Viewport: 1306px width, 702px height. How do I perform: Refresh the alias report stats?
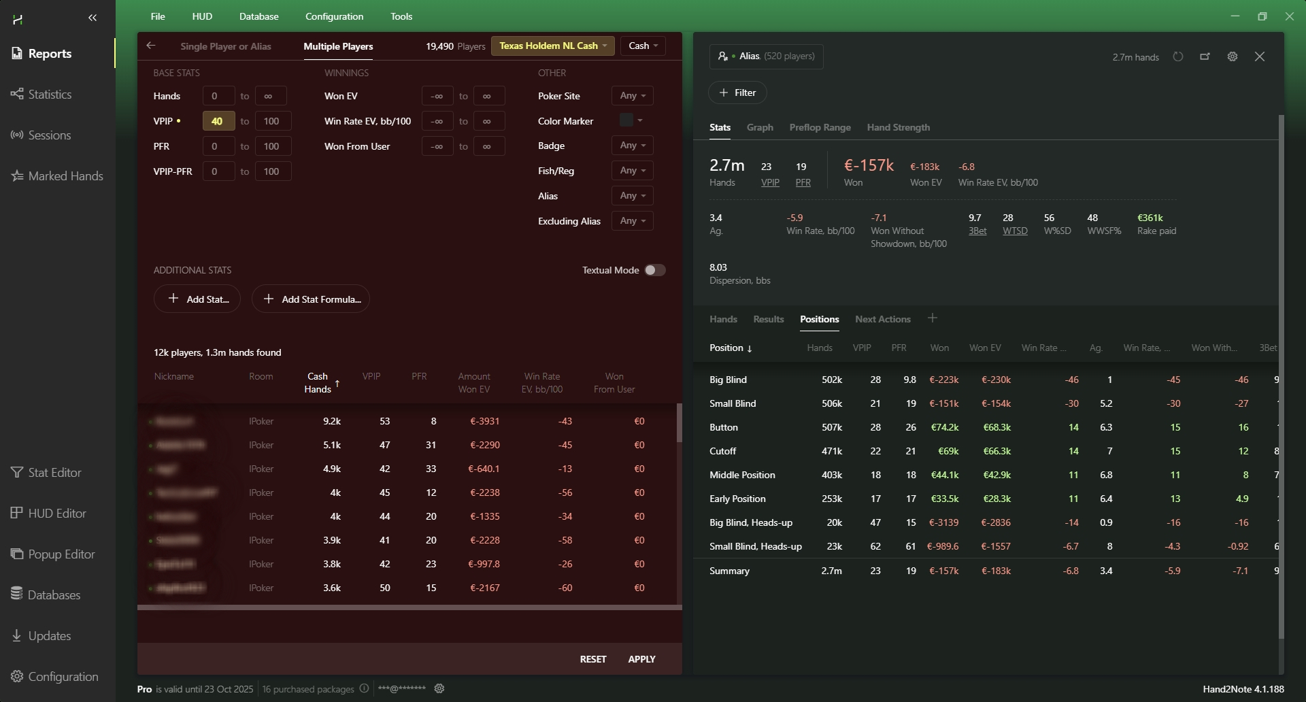point(1178,57)
